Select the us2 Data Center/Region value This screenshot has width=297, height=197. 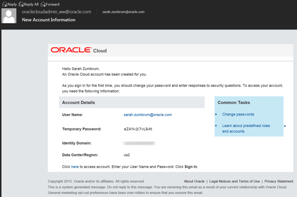[x=127, y=155]
